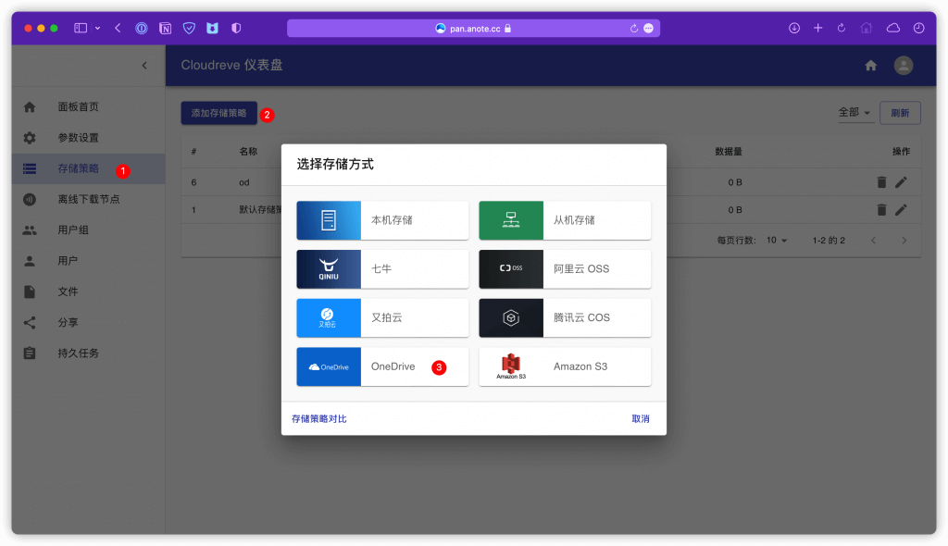Click the 存储策略对比 comparison link

pos(318,418)
